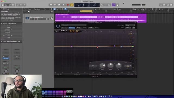Toggle the purple Count-in button

click(x=114, y=5)
